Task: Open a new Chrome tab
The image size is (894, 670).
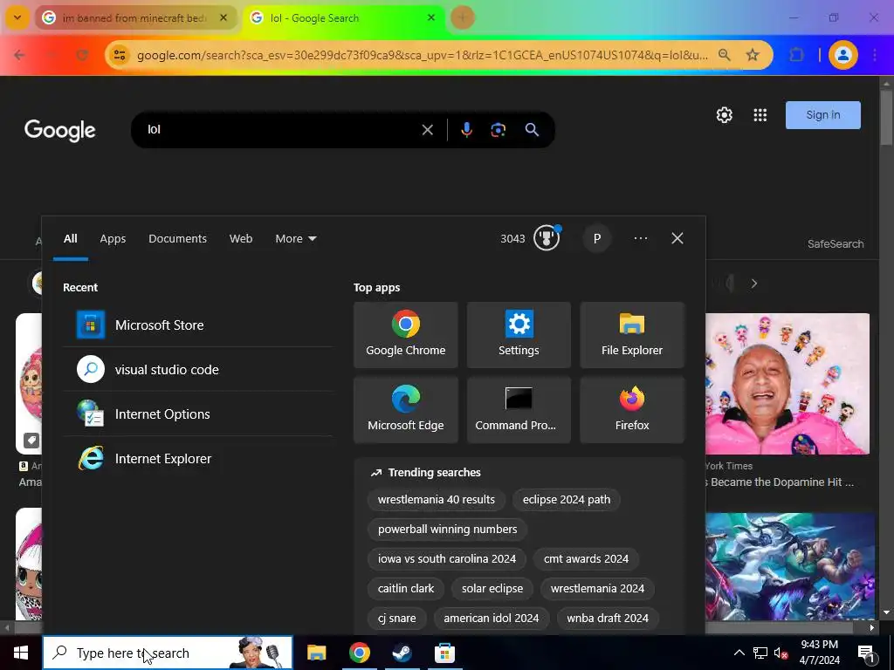Action: (x=463, y=17)
